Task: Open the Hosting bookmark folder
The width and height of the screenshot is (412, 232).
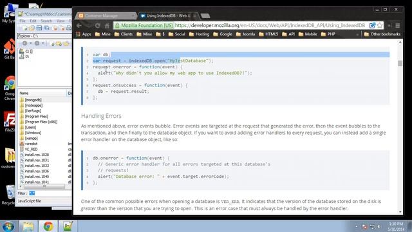Action: tap(199, 34)
